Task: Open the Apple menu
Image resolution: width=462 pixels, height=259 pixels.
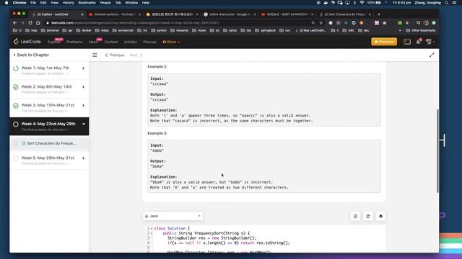Action: tap(6, 3)
